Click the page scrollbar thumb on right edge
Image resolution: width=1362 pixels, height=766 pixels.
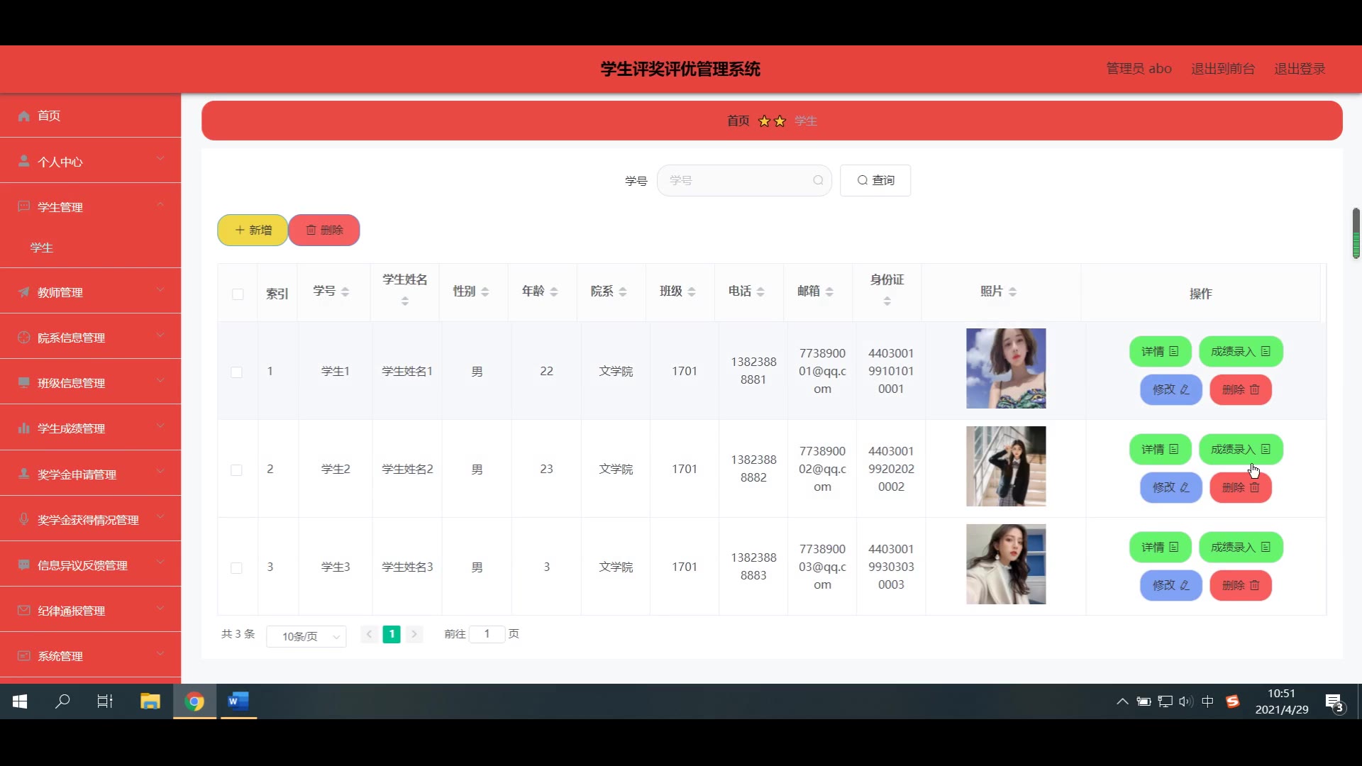click(x=1356, y=233)
